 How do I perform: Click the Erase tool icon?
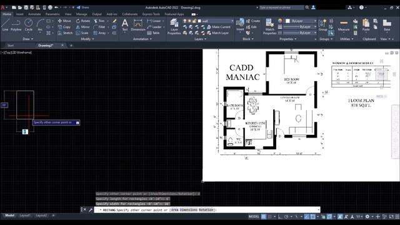[x=114, y=21]
